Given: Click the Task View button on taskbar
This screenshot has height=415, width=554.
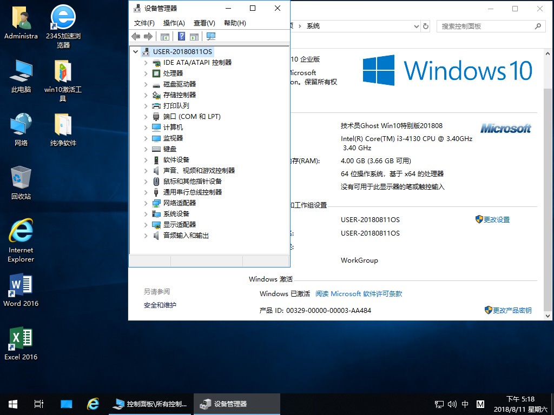Looking at the screenshot, I should (38, 404).
